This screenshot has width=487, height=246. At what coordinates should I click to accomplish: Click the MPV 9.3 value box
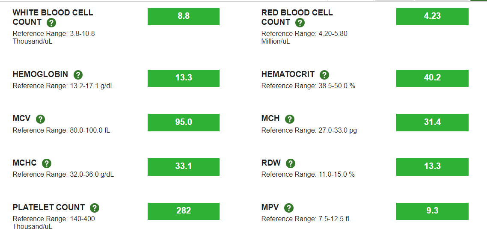432,211
